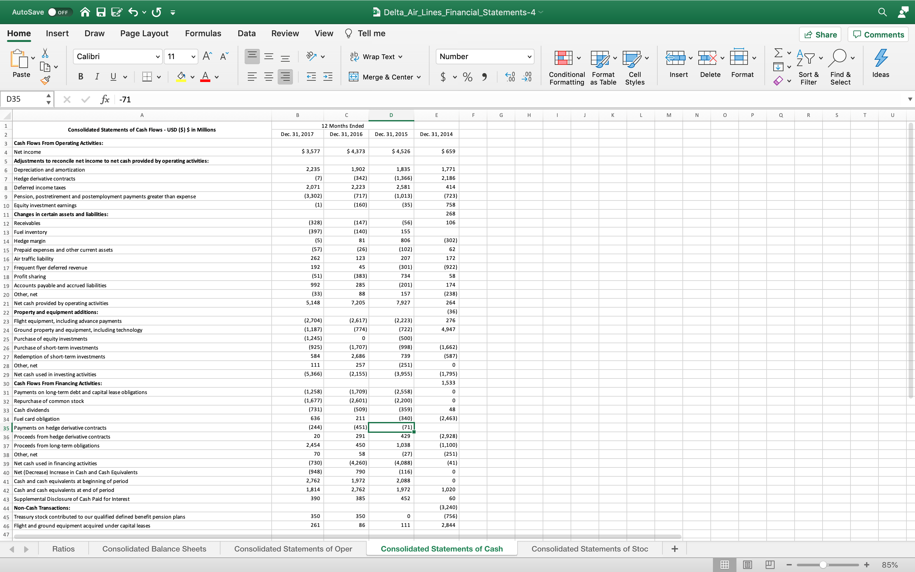Switch to the Formulas ribbon tab
The height and width of the screenshot is (572, 915).
203,33
